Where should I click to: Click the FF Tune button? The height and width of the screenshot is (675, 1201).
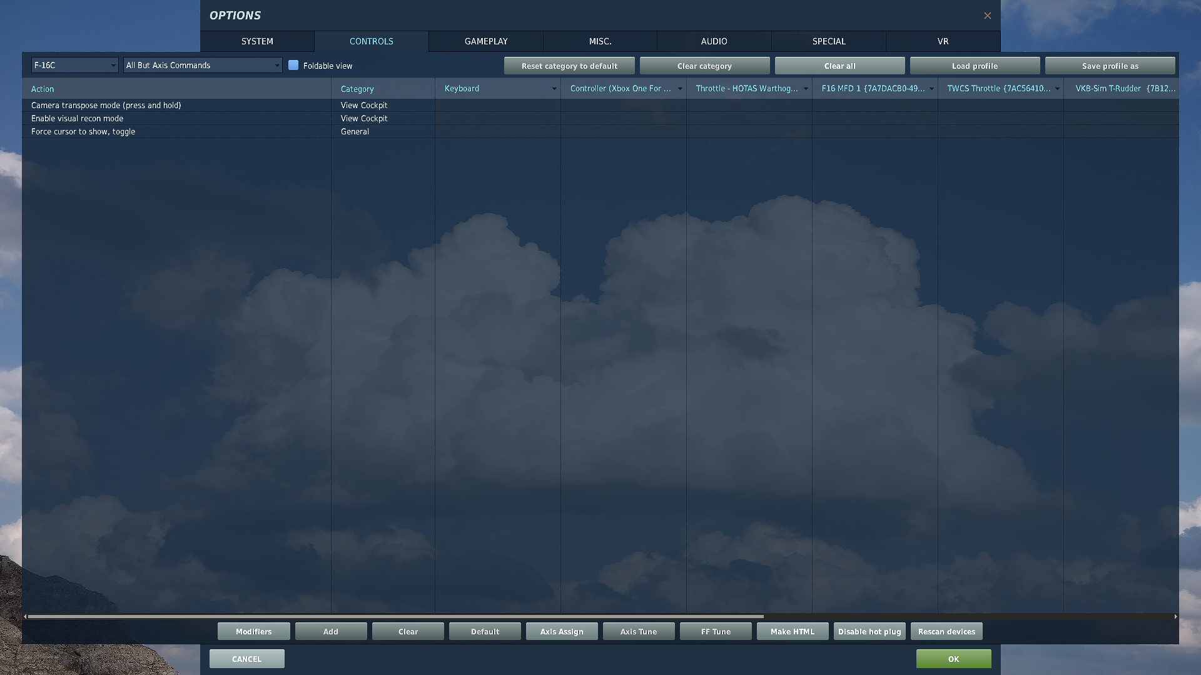pyautogui.click(x=716, y=631)
